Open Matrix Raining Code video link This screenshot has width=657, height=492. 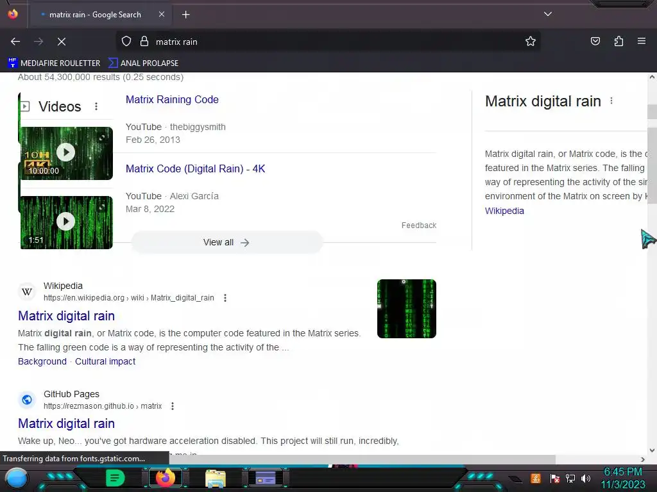[172, 99]
